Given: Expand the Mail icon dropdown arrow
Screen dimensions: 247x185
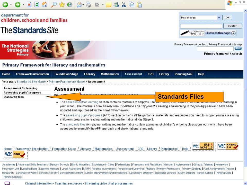Looking at the screenshot, I should 83,5.
